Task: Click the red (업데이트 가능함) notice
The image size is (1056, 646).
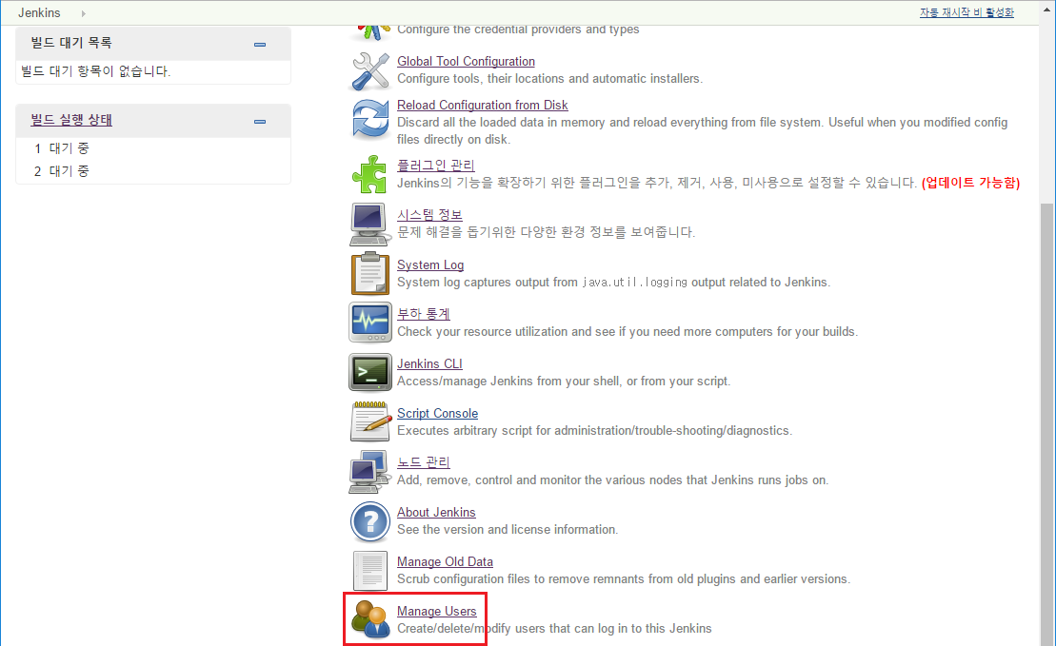Action: coord(970,183)
